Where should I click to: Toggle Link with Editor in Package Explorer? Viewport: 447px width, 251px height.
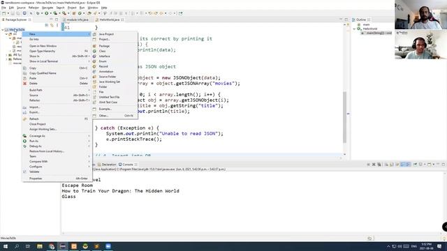(52, 25)
